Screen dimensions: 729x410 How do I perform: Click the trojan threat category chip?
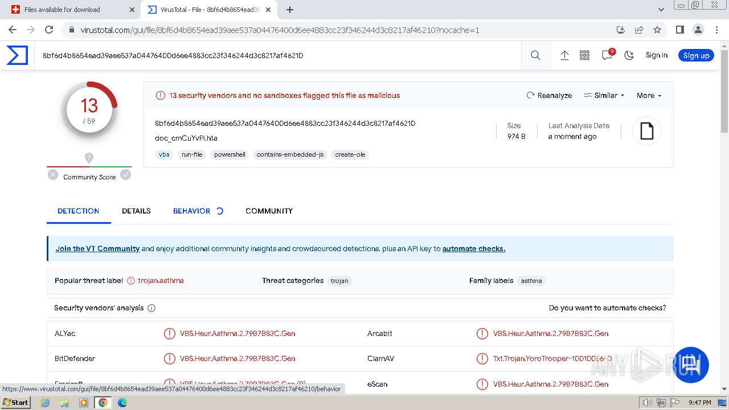tap(339, 281)
